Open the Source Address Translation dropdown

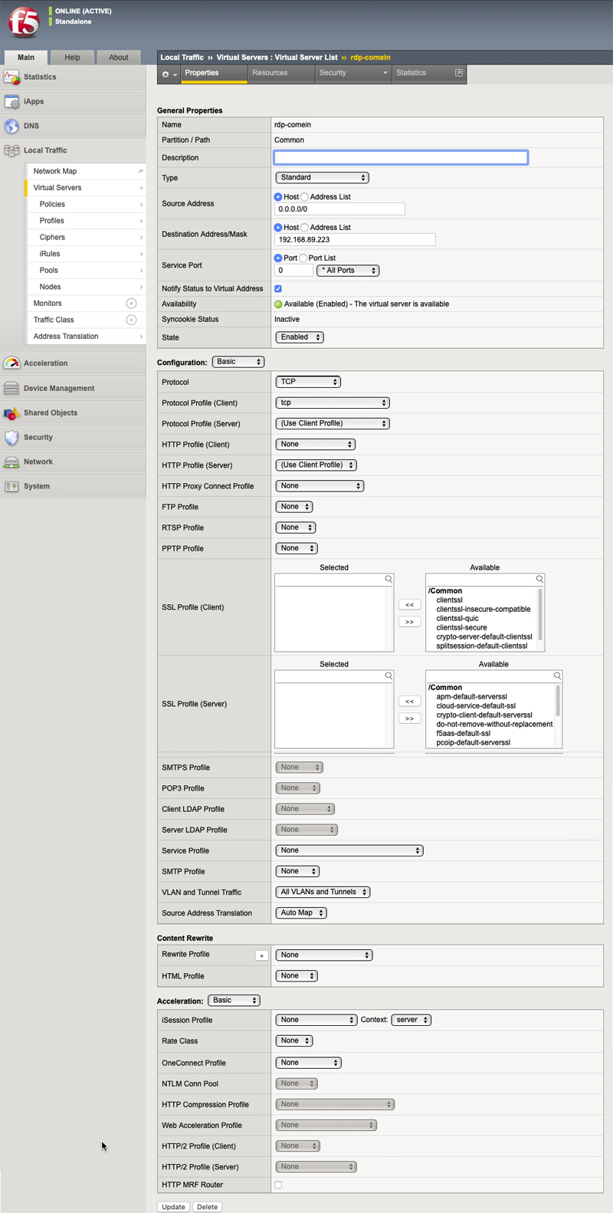301,913
